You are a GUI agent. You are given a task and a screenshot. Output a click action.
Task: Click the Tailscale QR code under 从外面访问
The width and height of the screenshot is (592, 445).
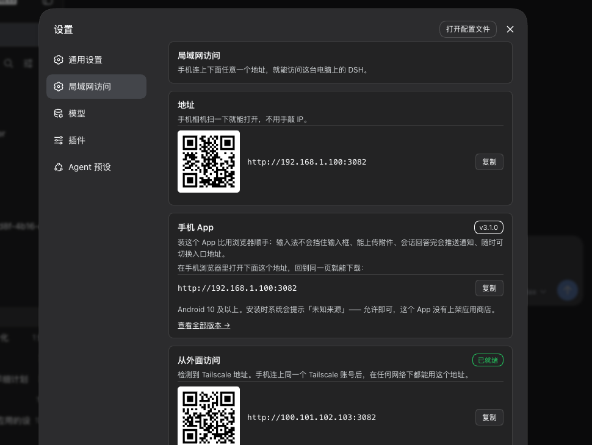point(209,416)
